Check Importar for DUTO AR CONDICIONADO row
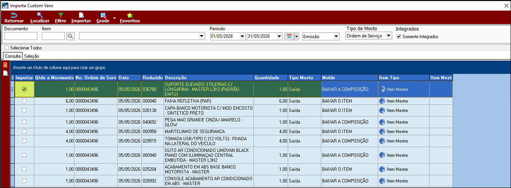 coord(24,155)
